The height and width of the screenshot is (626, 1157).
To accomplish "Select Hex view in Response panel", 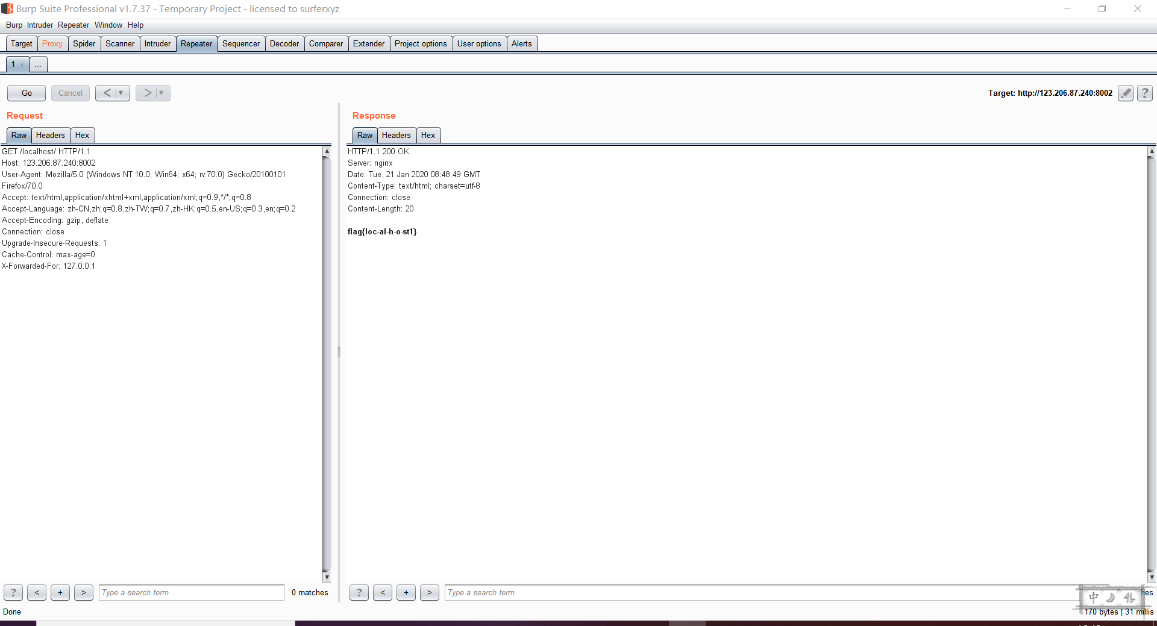I will click(x=428, y=135).
